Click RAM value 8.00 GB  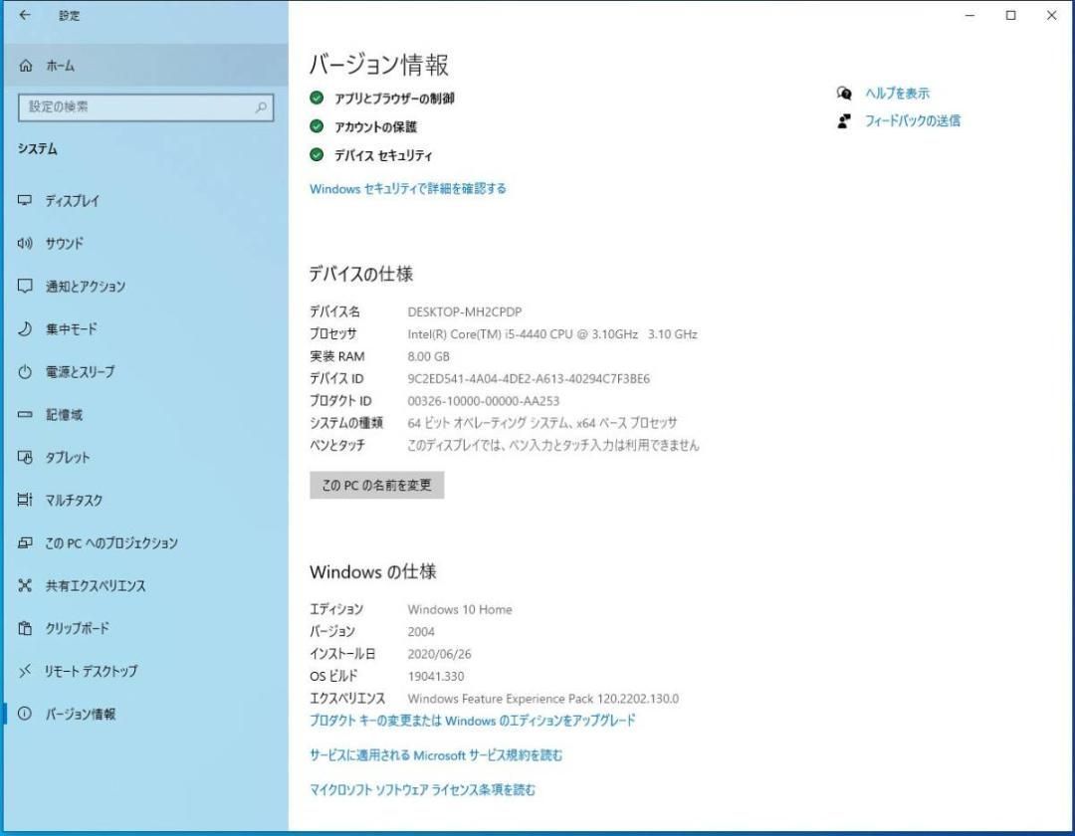tap(428, 356)
